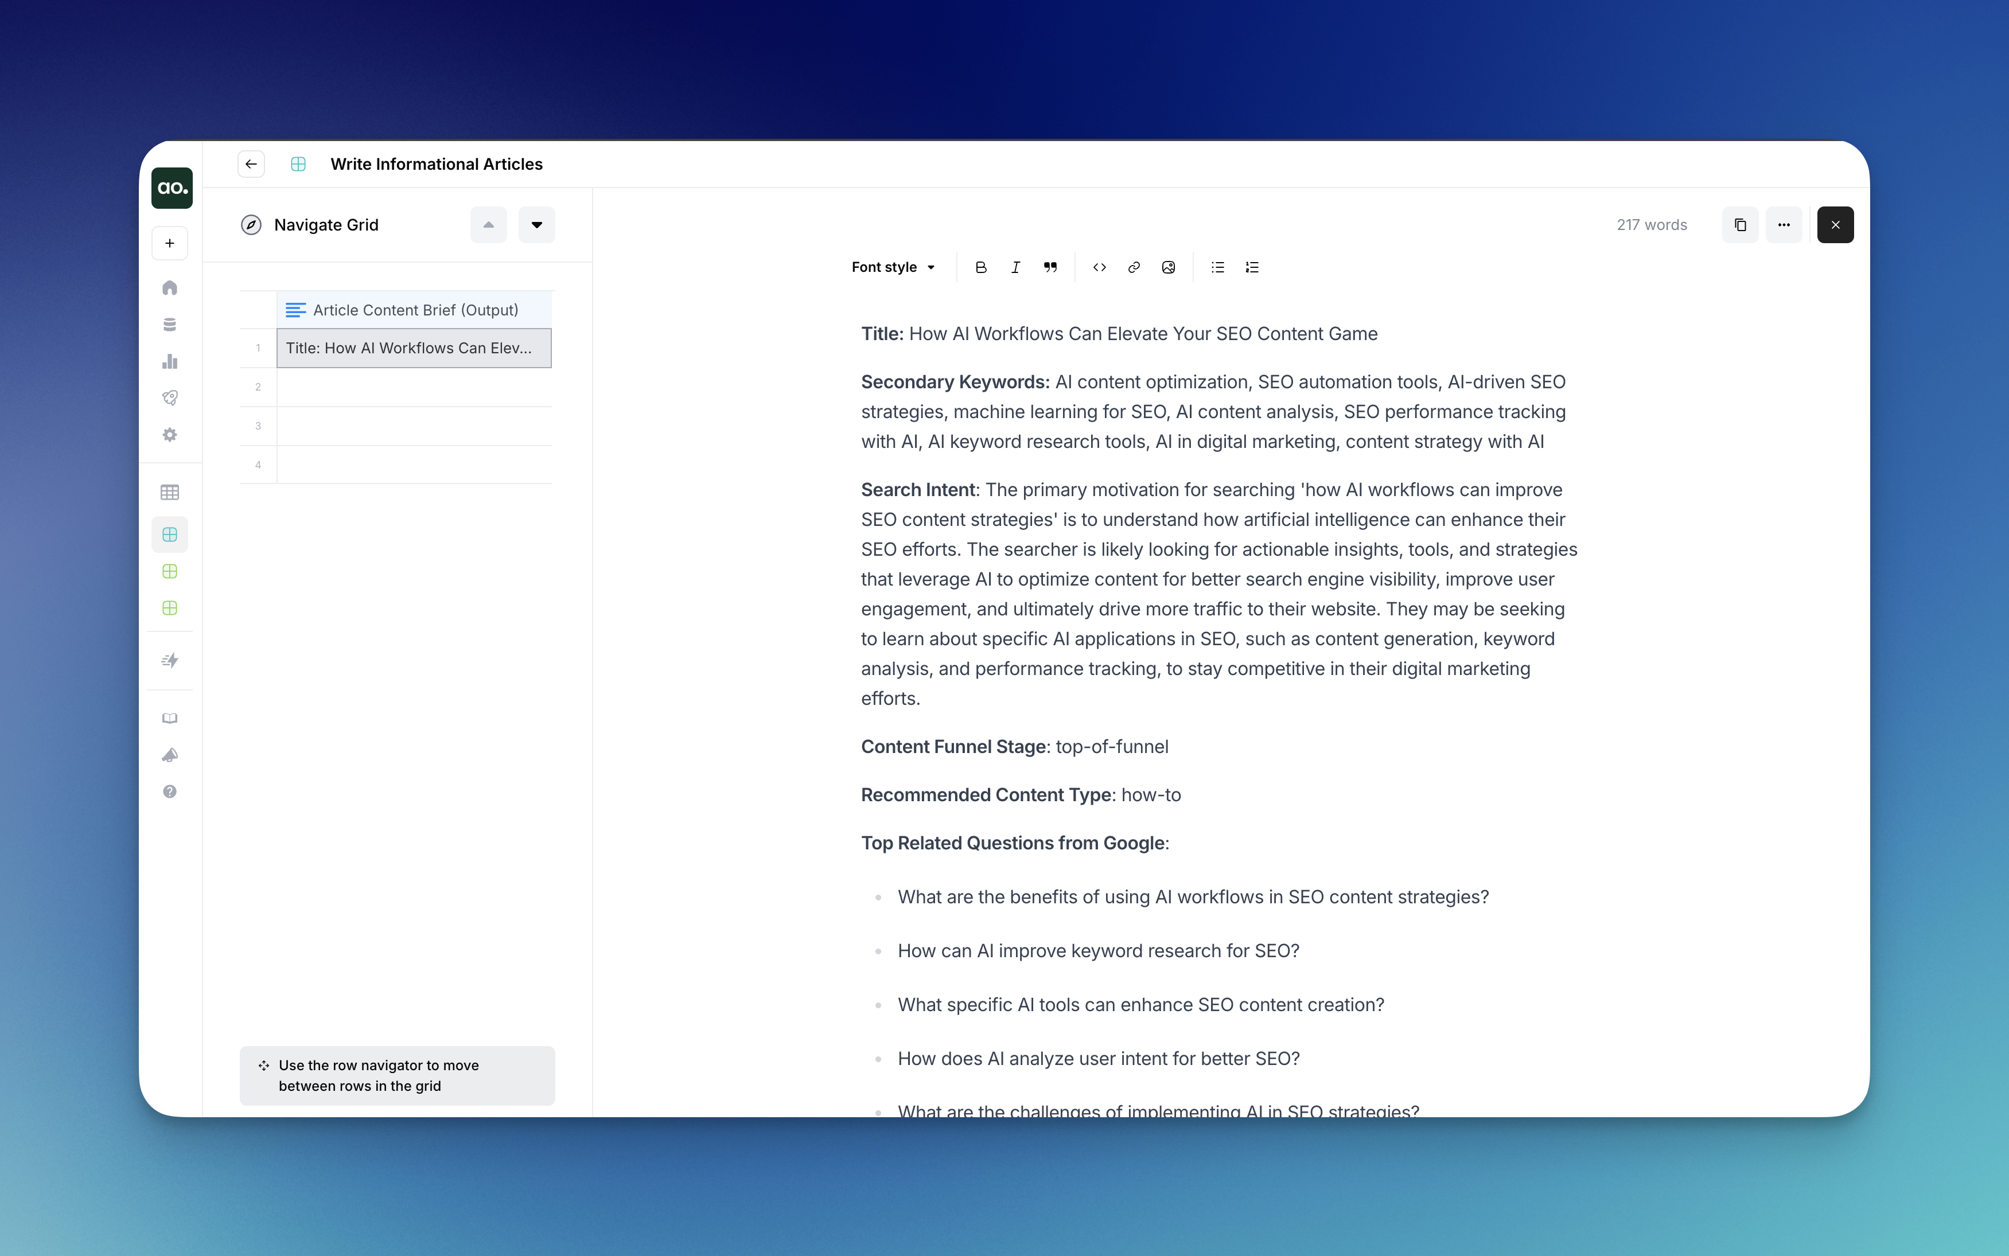
Task: Click the Article Content Brief column header
Action: [x=414, y=310]
